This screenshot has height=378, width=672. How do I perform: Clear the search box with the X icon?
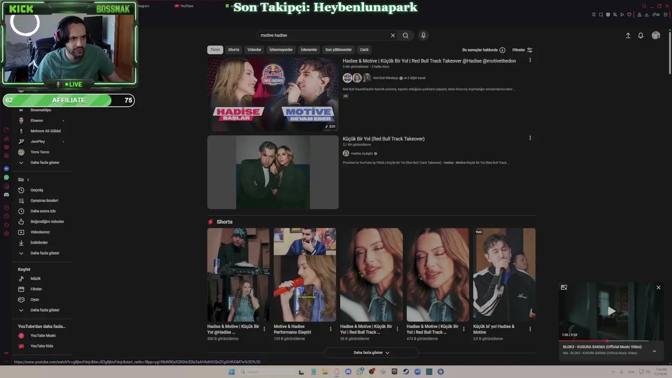click(393, 35)
